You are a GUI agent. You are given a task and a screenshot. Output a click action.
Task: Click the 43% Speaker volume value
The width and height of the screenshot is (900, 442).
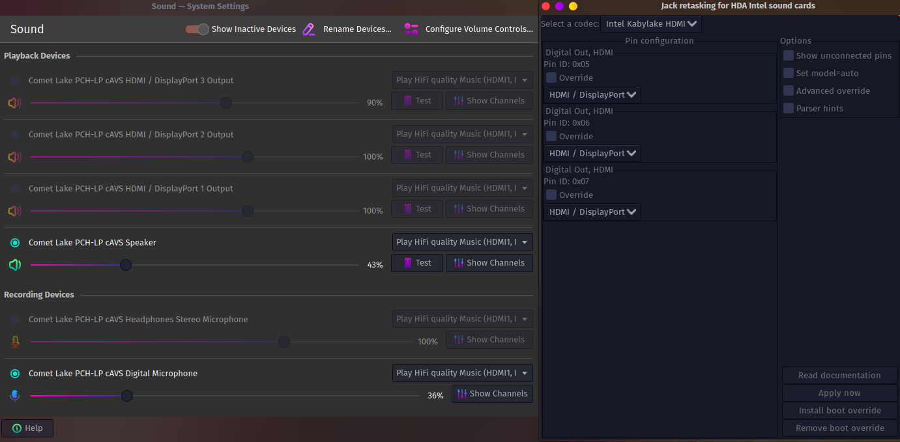pos(375,265)
